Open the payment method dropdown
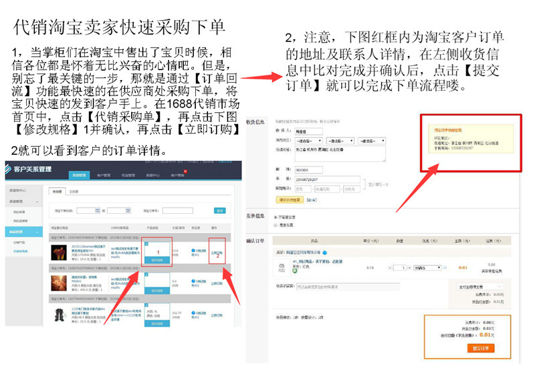 480,287
